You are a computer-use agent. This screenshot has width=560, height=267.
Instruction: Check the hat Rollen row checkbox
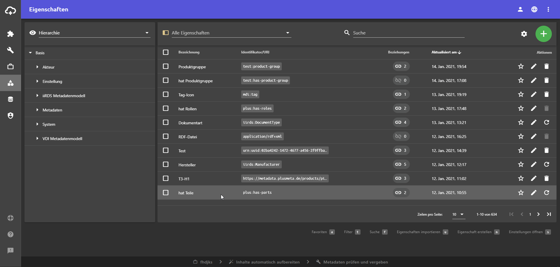(166, 109)
